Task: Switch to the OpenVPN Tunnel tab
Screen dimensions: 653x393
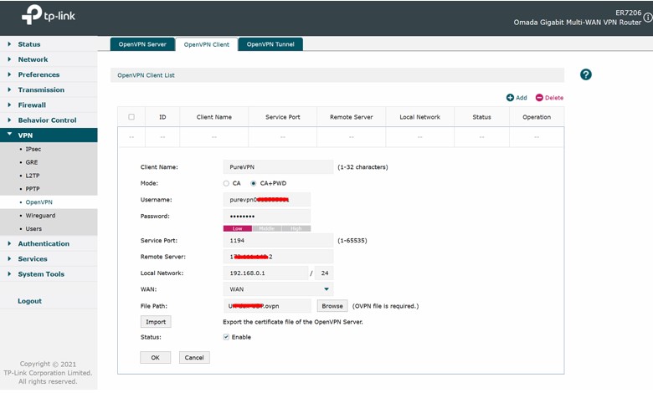Action: [270, 44]
